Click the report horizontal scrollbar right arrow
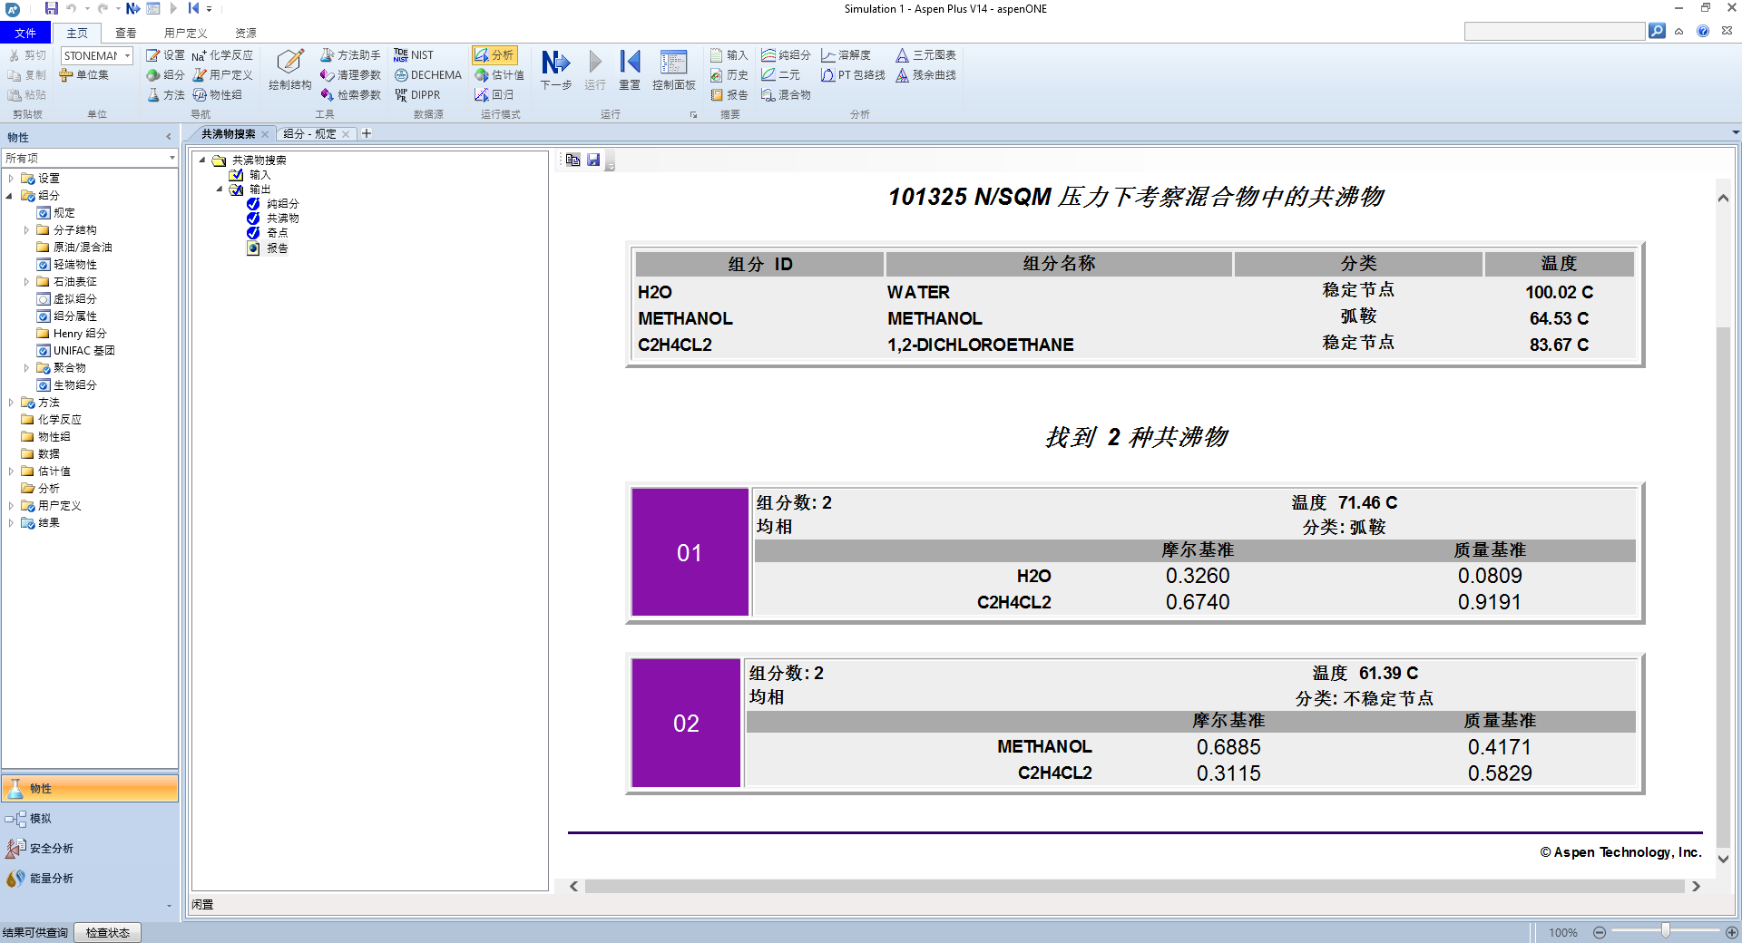Screen dimensions: 1742x943 [x=1696, y=887]
